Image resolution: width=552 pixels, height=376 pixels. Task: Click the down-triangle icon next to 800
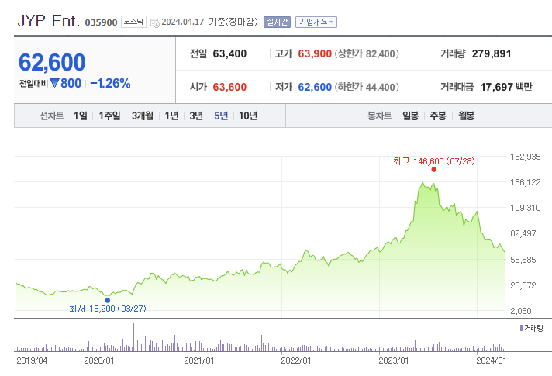point(54,83)
